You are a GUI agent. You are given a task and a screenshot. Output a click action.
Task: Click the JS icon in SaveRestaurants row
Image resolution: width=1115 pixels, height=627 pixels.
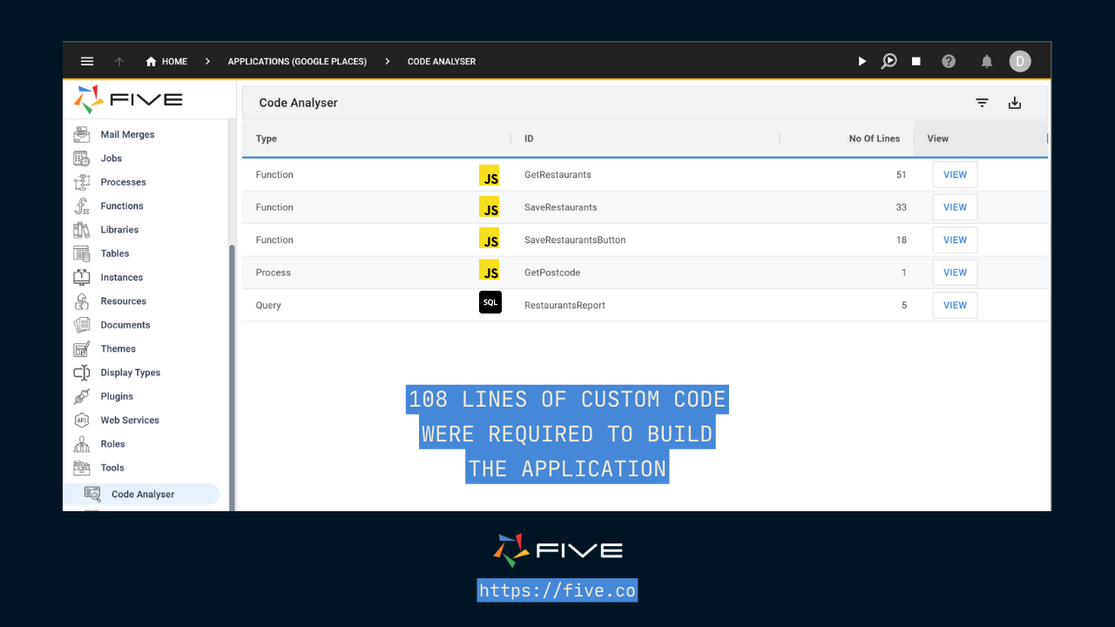[490, 207]
